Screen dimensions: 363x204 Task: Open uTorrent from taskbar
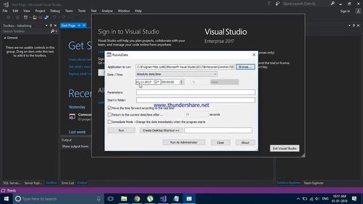(x=150, y=199)
